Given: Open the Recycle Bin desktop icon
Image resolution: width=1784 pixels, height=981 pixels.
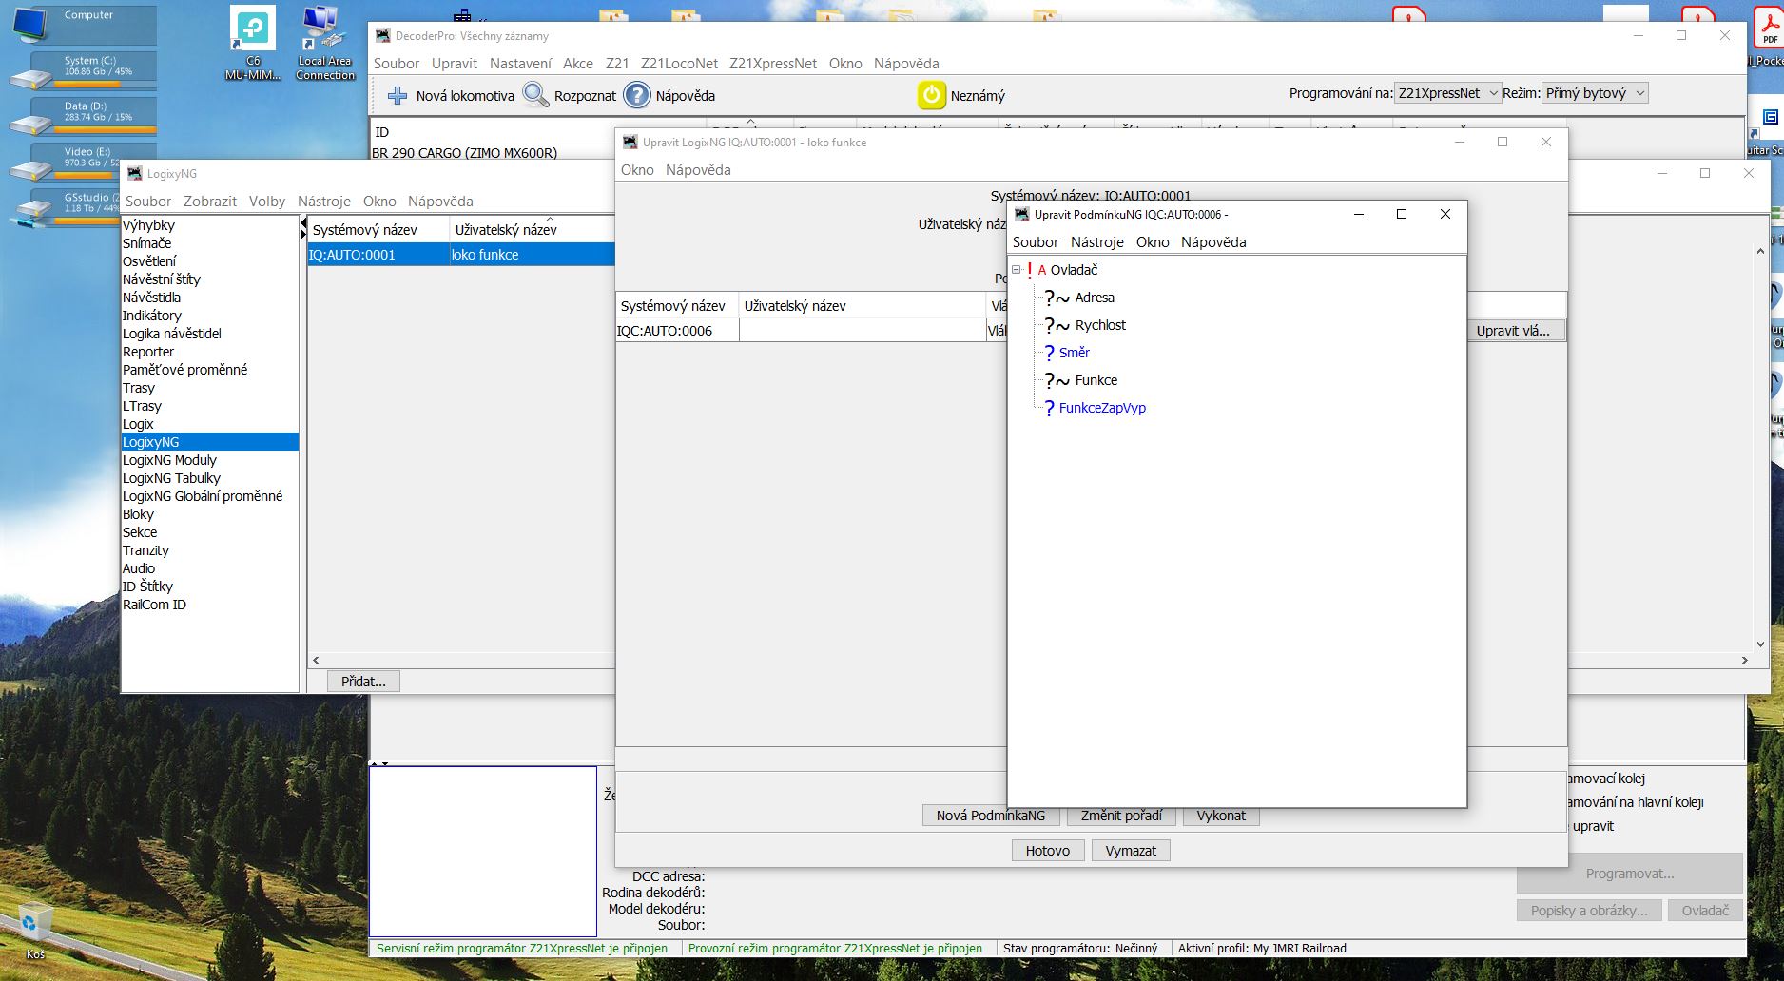Looking at the screenshot, I should (x=34, y=924).
